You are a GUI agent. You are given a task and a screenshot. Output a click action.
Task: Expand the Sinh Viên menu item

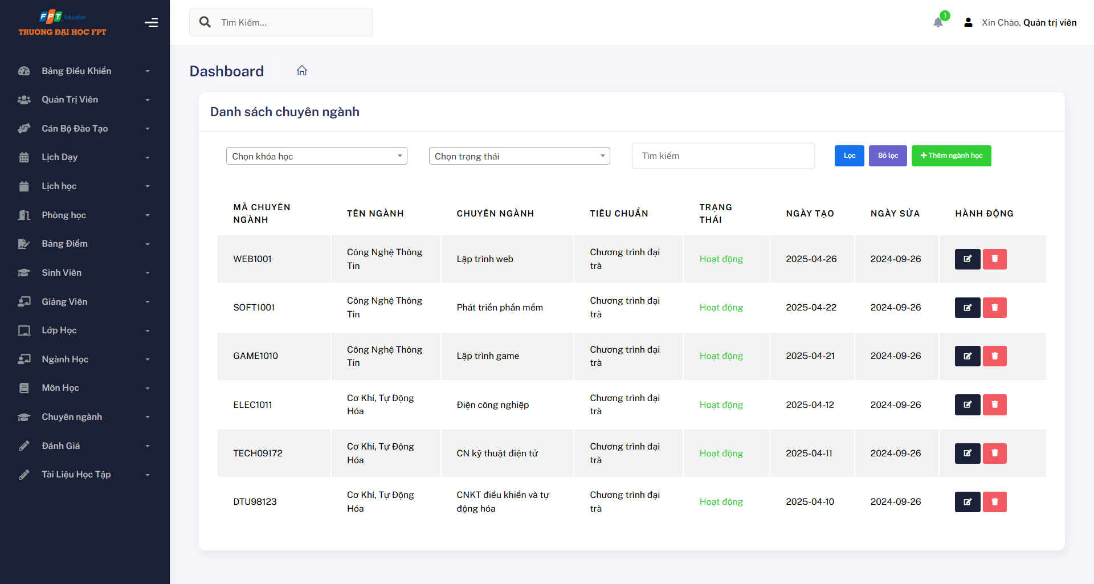pos(84,273)
